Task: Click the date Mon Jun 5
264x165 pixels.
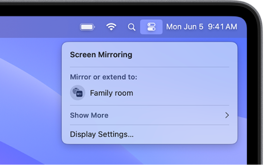Action: click(x=184, y=27)
